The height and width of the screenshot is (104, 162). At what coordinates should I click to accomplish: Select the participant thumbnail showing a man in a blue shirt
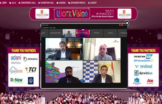pyautogui.click(x=69, y=33)
